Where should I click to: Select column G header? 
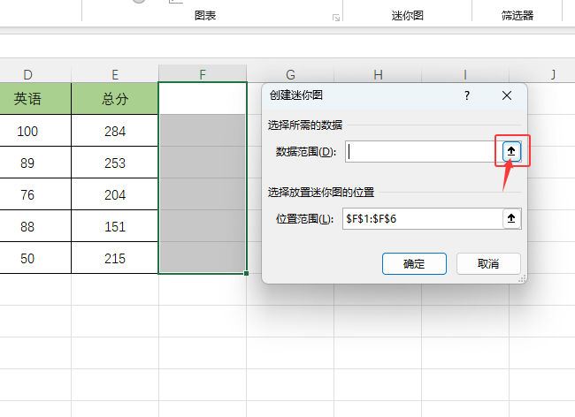290,74
